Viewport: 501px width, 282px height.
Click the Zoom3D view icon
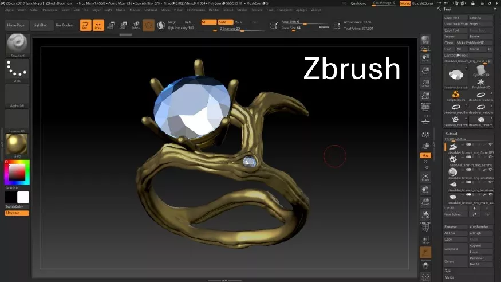coord(425,202)
